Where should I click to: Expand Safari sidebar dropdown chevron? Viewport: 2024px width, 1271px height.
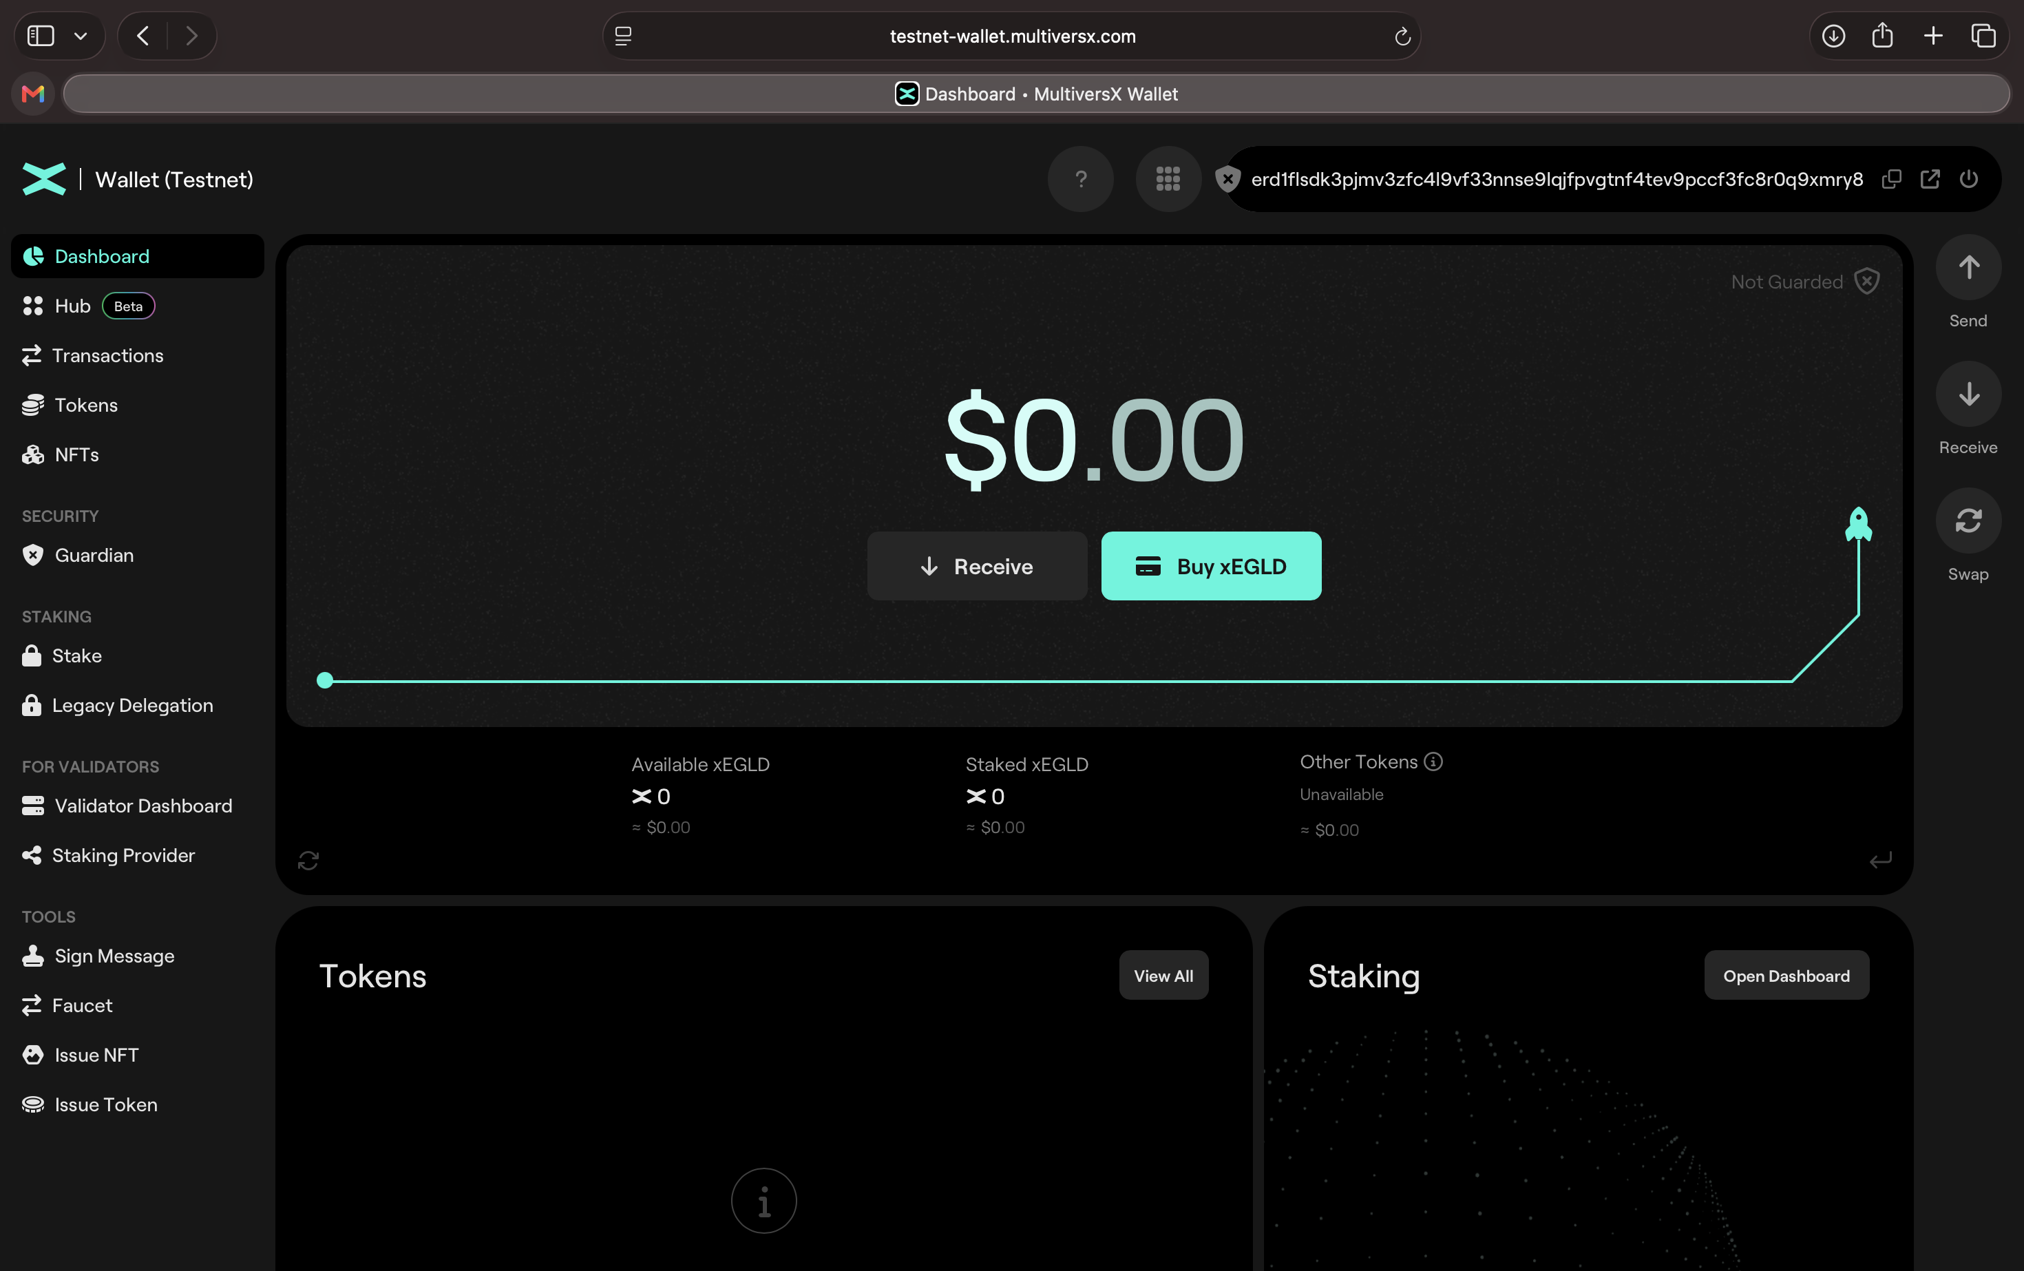tap(81, 36)
